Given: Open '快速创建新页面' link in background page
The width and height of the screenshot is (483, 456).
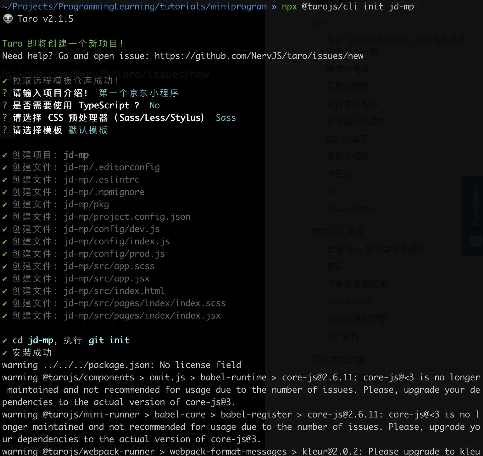Looking at the screenshot, I should coord(357,319).
